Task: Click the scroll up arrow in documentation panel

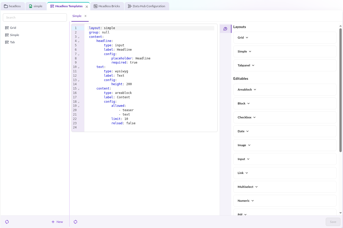Action: tap(341, 26)
